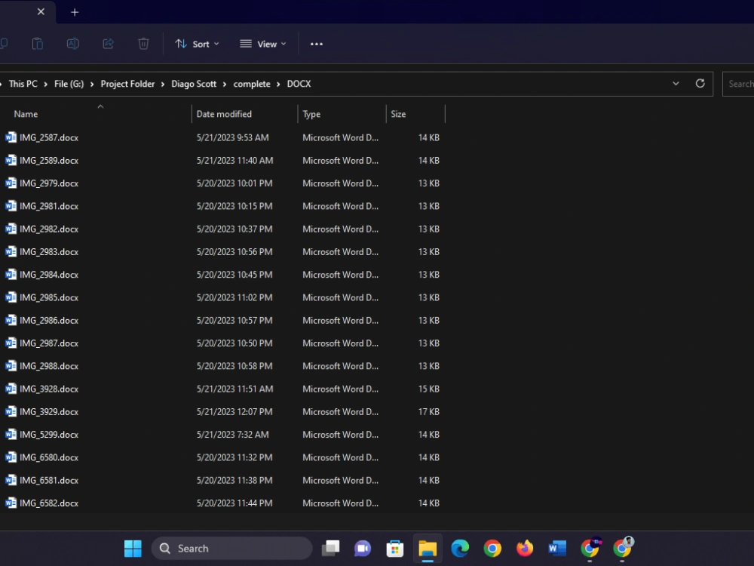Go to complete folder in breadcrumb
The image size is (754, 566).
click(x=252, y=84)
